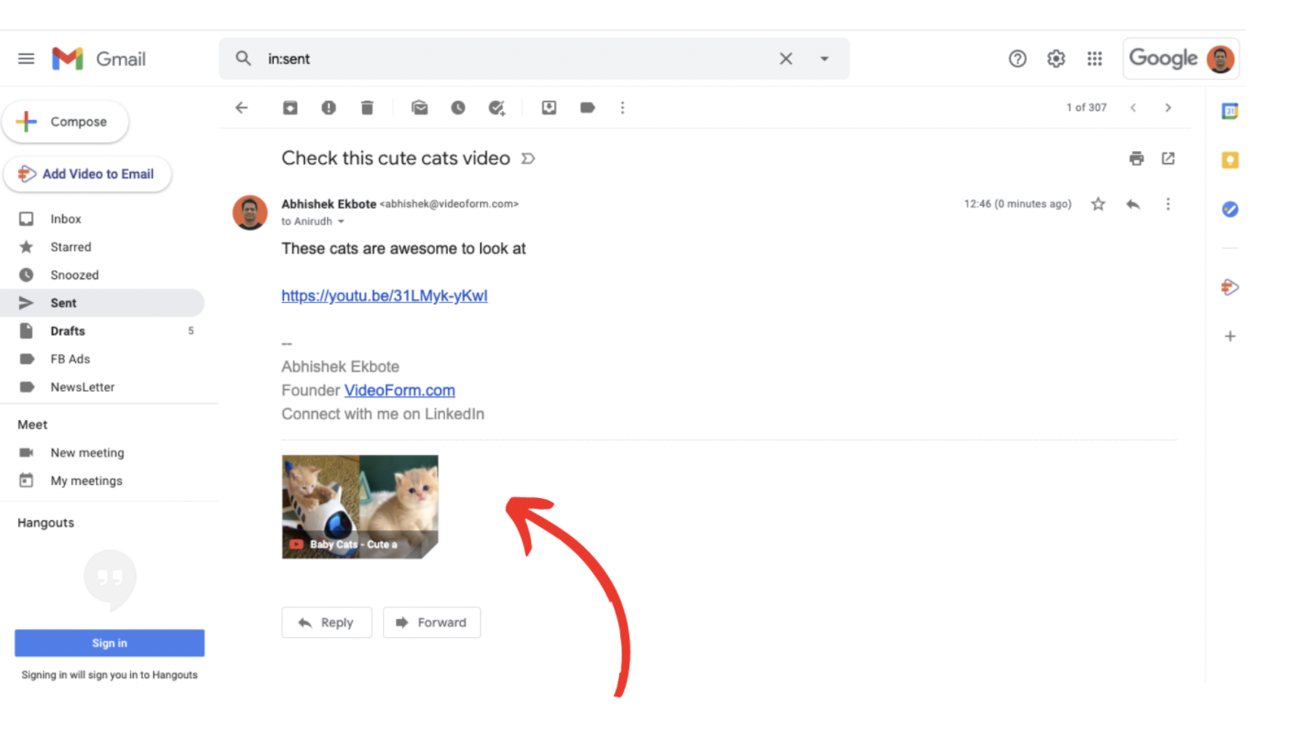Click the Forward button
1290x736 pixels.
(x=432, y=622)
